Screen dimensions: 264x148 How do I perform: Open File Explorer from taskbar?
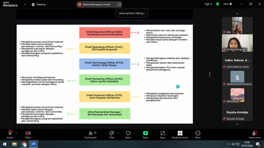(14, 144)
